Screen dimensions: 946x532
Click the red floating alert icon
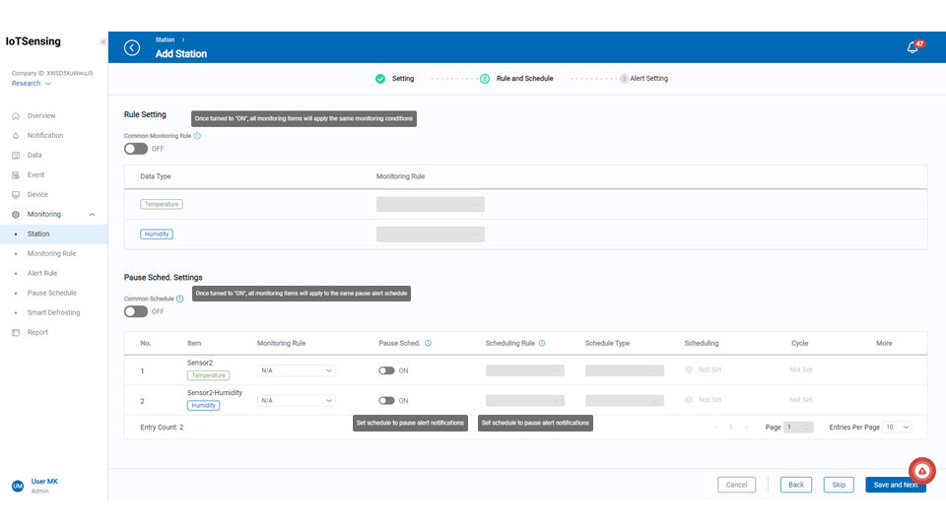[921, 471]
